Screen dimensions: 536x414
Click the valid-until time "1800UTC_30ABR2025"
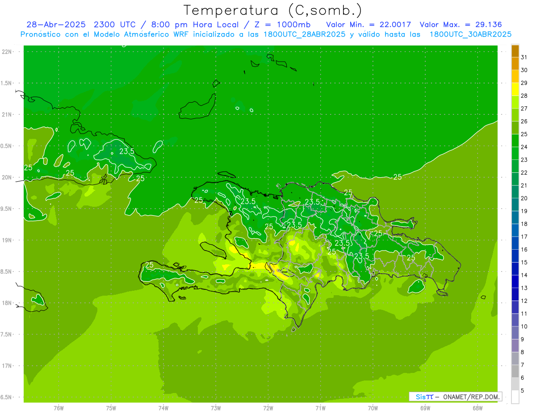click(x=470, y=34)
